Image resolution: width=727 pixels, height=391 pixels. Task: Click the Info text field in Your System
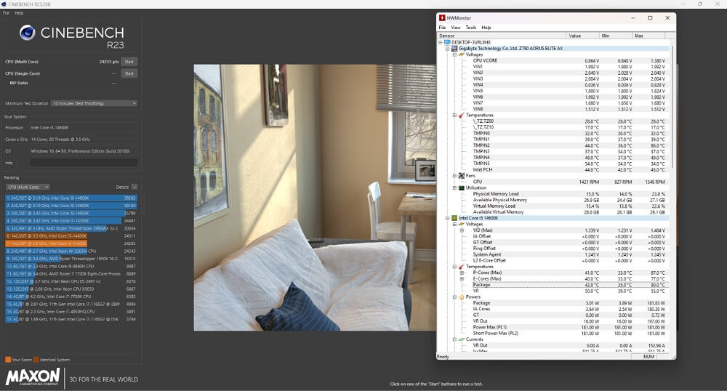pos(83,163)
